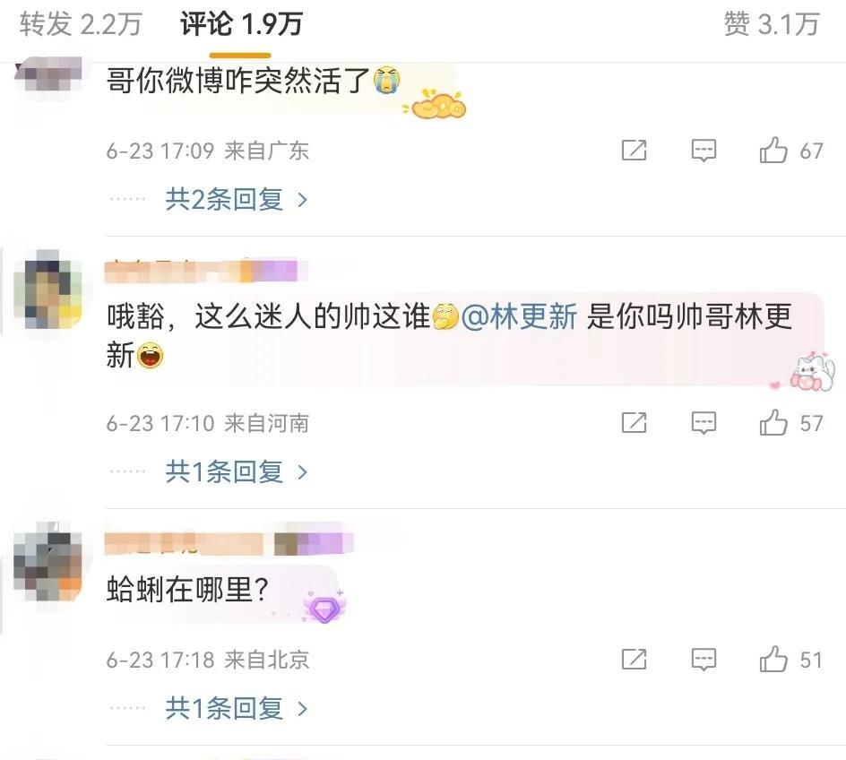
Task: Expand 共1条回复 under the Henan comment
Action: 237,472
